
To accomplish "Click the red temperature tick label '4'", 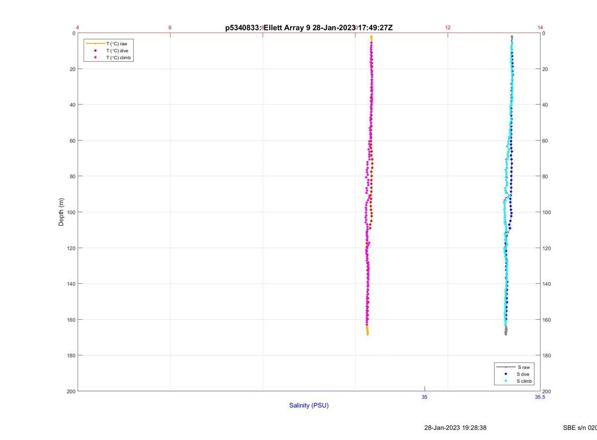I will (78, 27).
